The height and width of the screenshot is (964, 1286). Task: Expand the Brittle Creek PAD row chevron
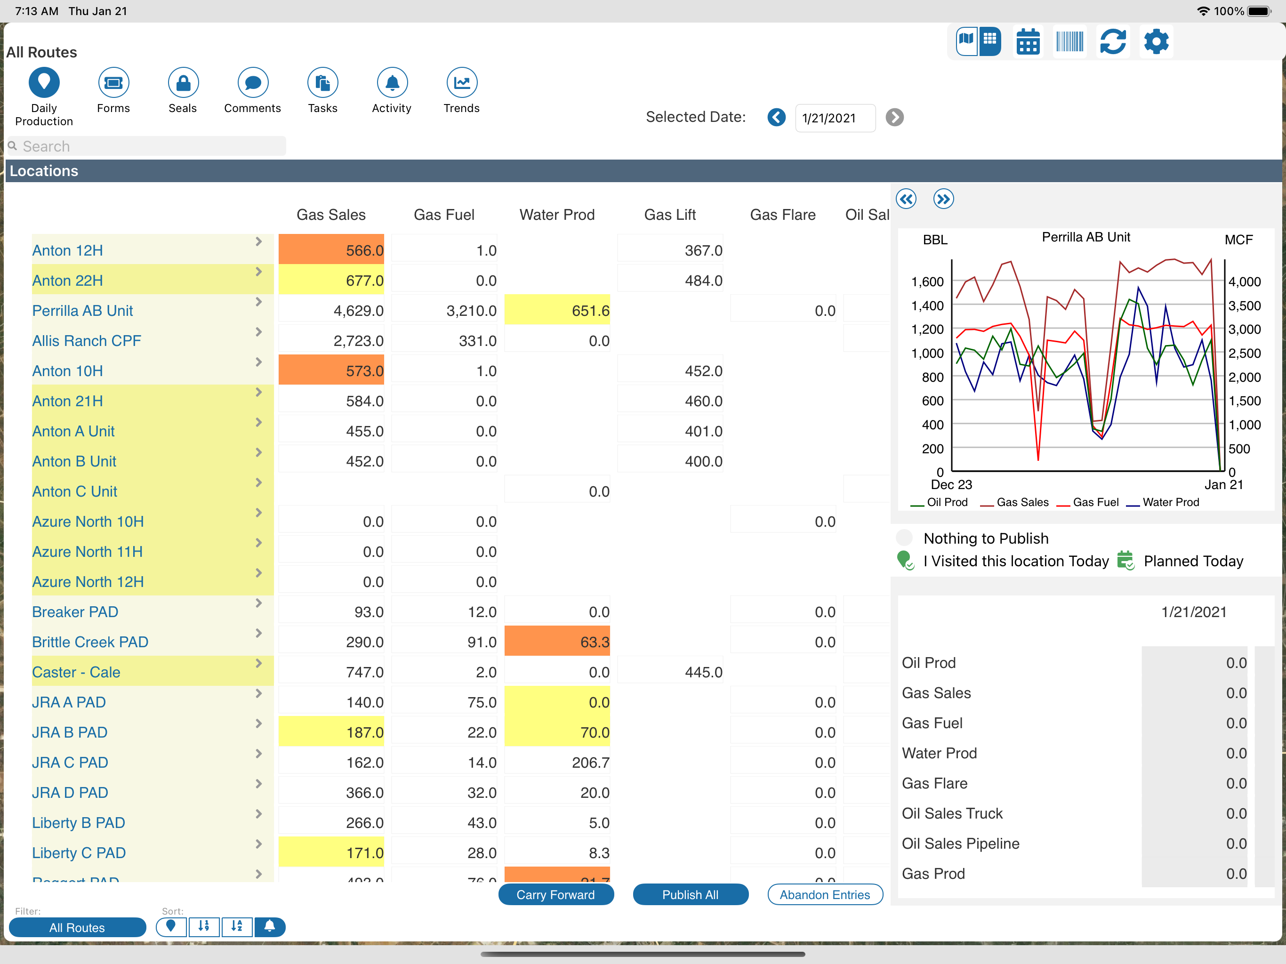click(x=259, y=633)
